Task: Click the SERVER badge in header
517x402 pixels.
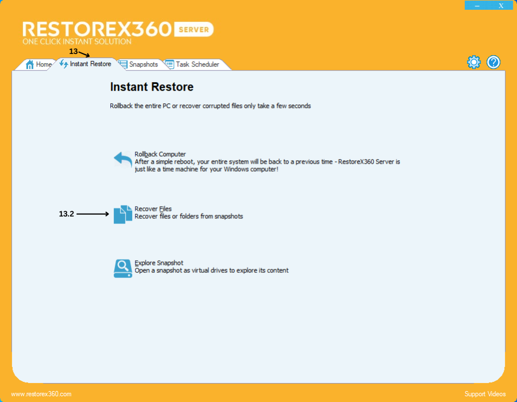Action: point(194,30)
